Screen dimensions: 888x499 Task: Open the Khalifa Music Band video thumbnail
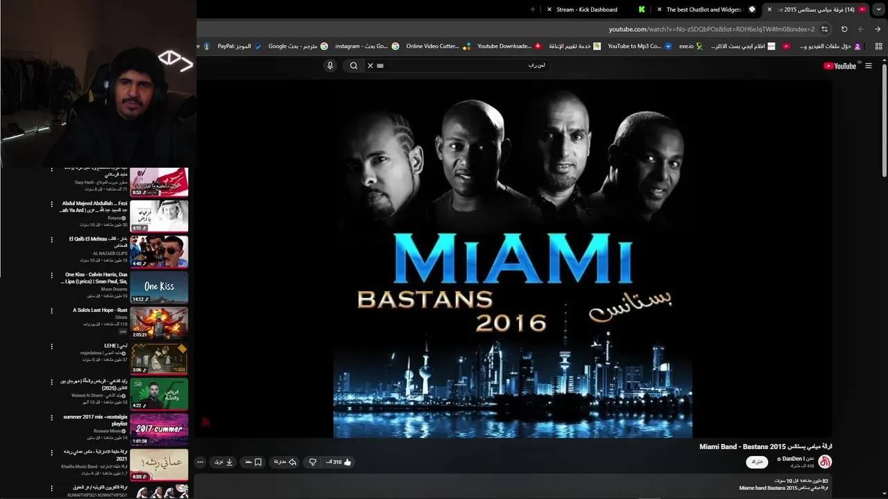coord(159,464)
